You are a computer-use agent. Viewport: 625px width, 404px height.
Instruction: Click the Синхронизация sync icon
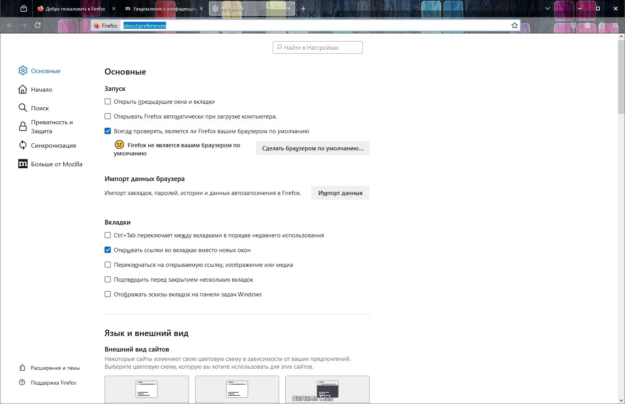point(23,145)
